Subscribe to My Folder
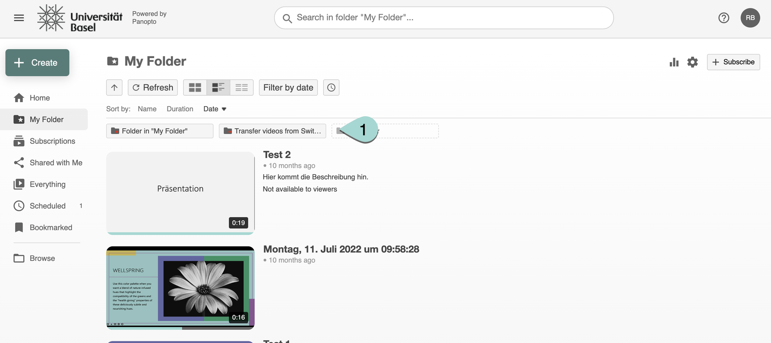 tap(733, 62)
